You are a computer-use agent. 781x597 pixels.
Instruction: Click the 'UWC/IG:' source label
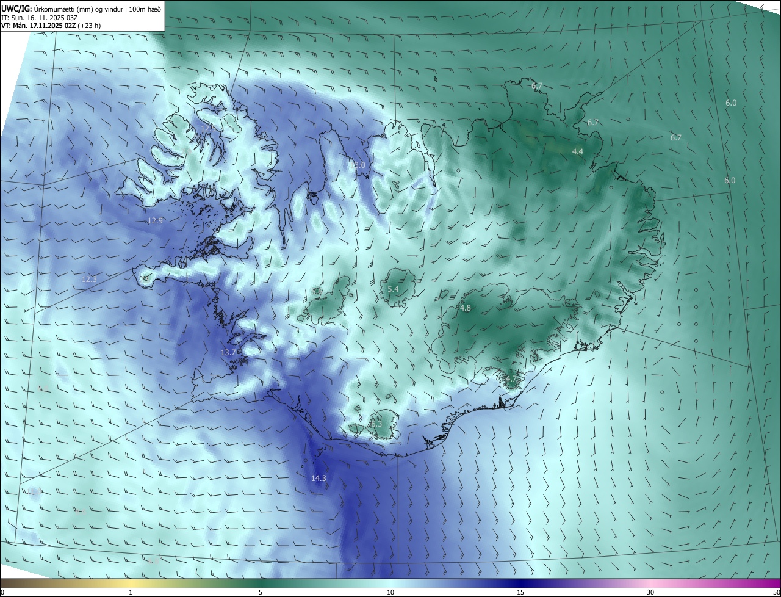tap(16, 10)
